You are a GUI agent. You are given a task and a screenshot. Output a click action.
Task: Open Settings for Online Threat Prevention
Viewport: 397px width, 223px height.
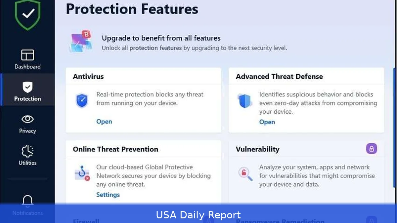coord(108,195)
